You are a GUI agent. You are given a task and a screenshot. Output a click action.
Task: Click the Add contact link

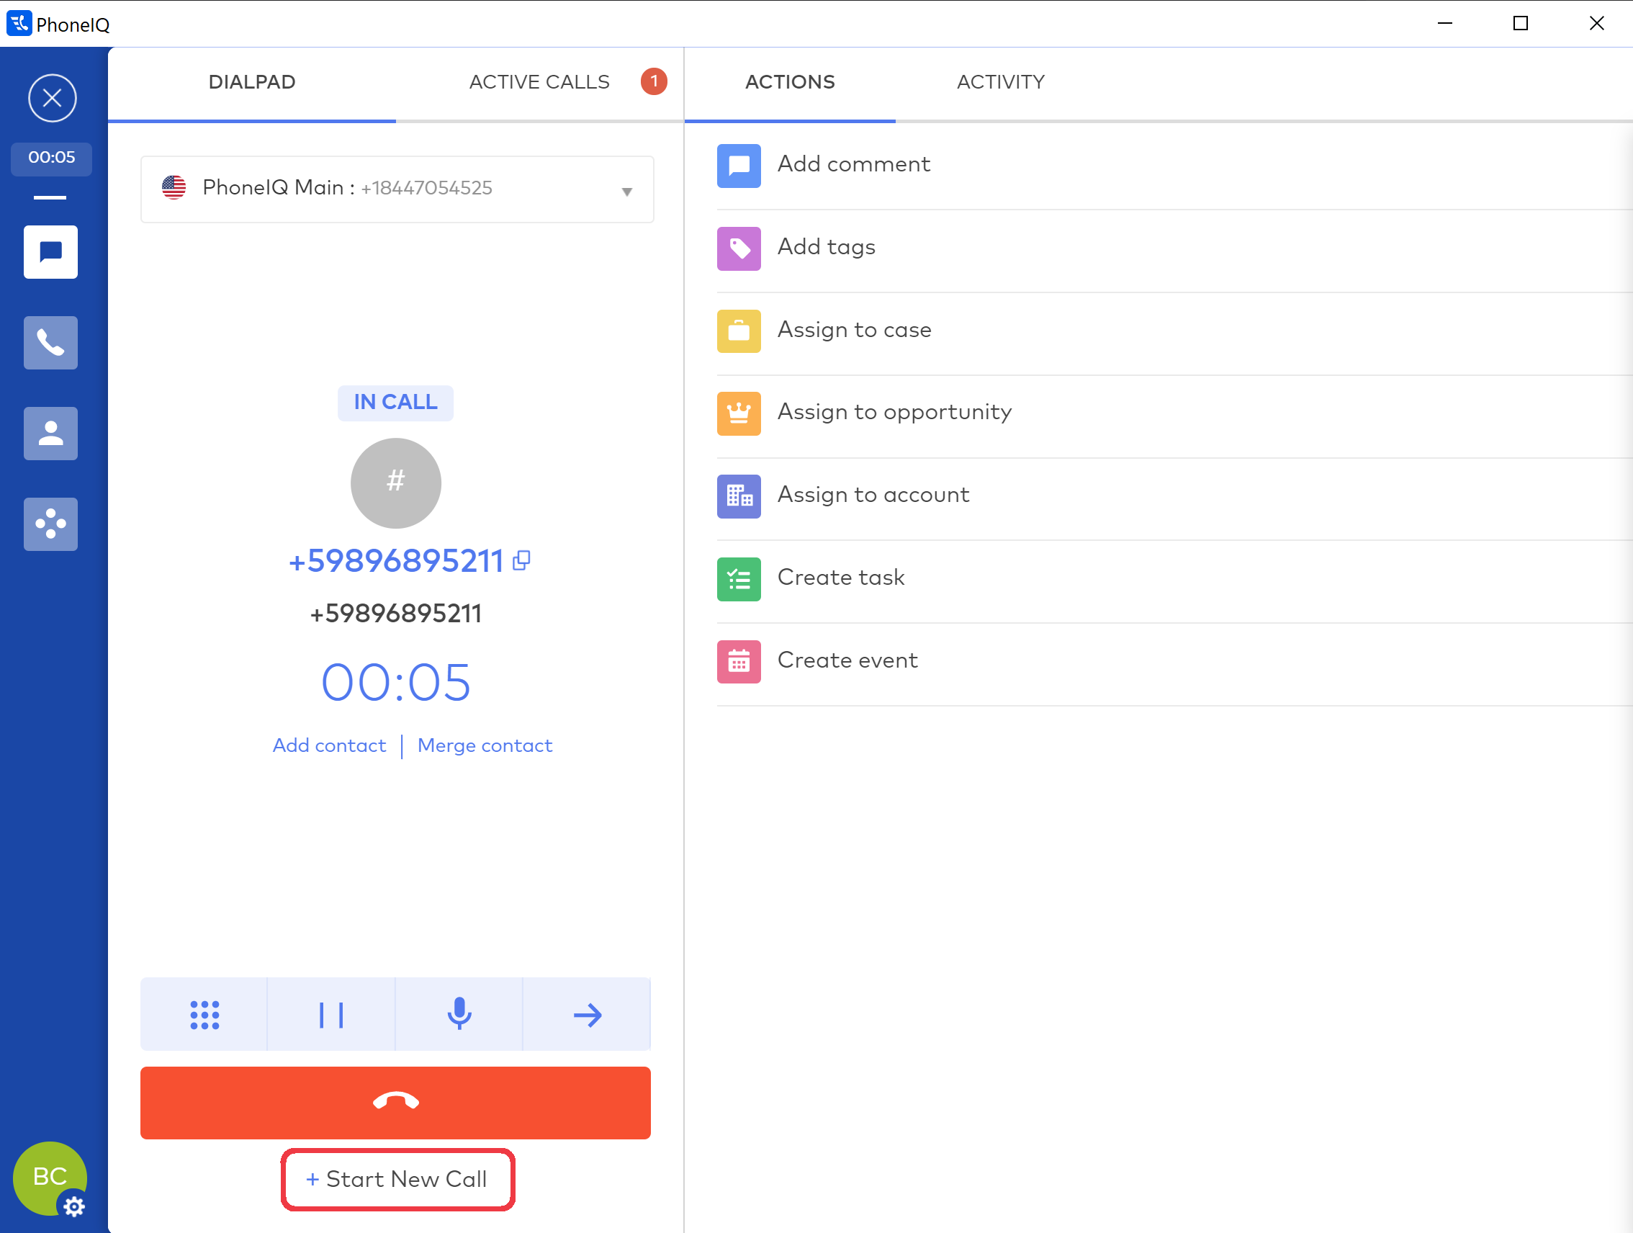click(329, 745)
